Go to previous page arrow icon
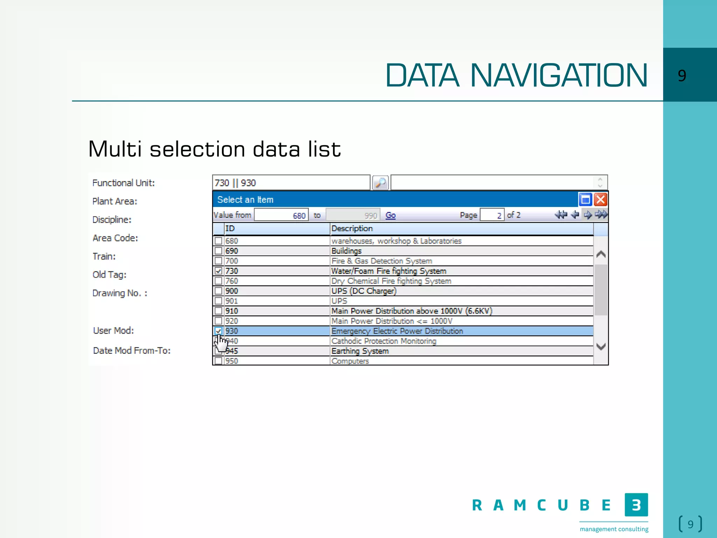717x538 pixels. (x=575, y=215)
